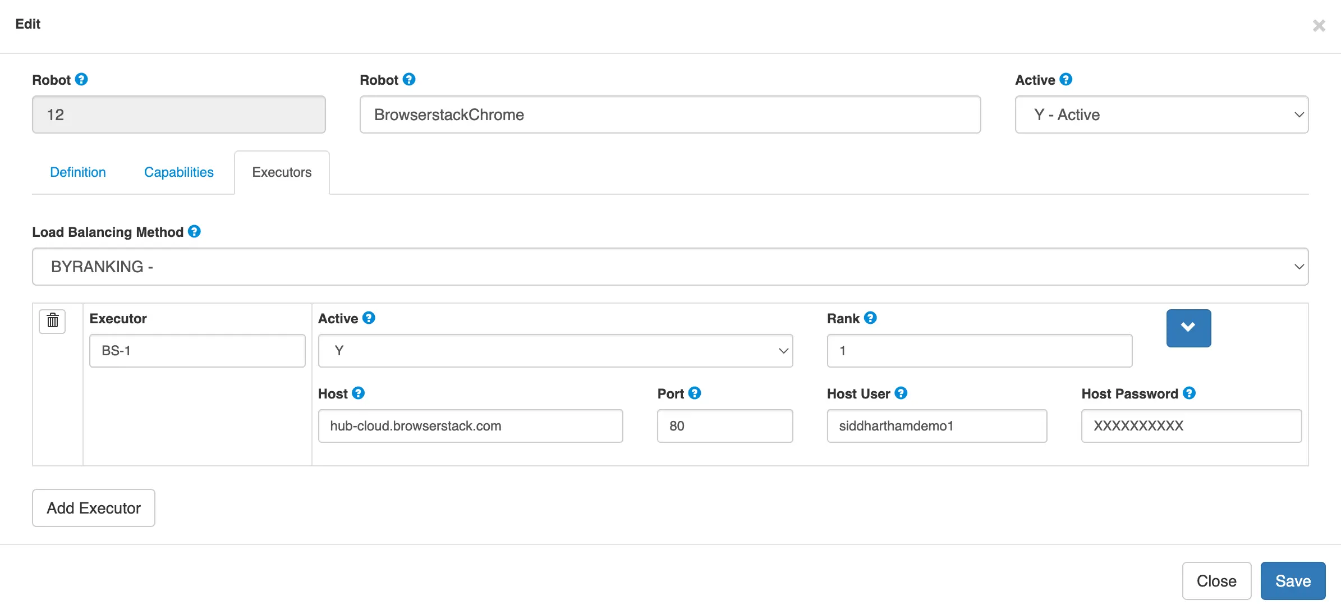Viewport: 1341px width, 614px height.
Task: Click help icon next to top Active label
Action: tap(1066, 80)
